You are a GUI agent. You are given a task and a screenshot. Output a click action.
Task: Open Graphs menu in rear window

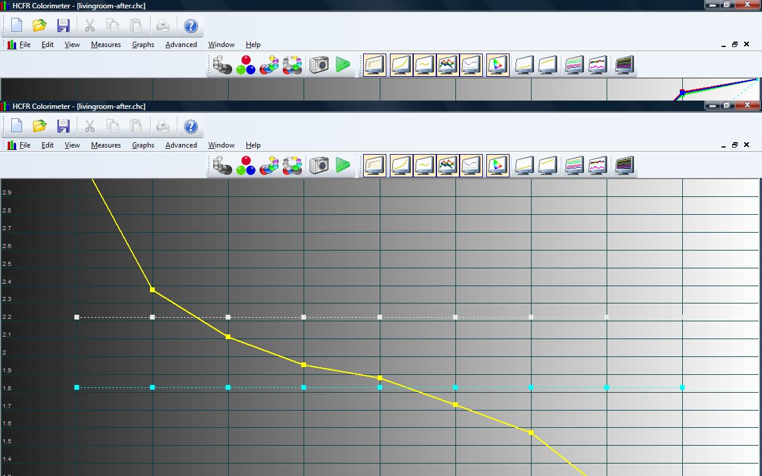click(143, 45)
